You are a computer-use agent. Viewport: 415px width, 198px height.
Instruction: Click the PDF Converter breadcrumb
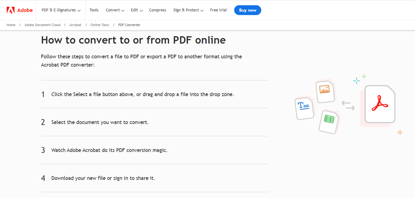coord(129,25)
